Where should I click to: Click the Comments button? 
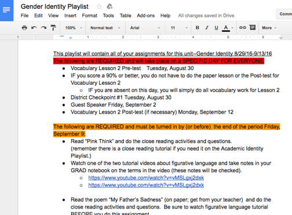[x=284, y=14]
